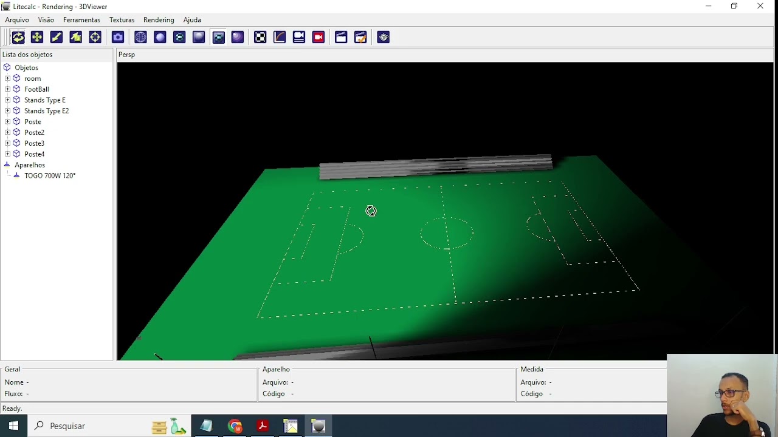Open the curve graph tool
The width and height of the screenshot is (778, 437).
(x=280, y=38)
